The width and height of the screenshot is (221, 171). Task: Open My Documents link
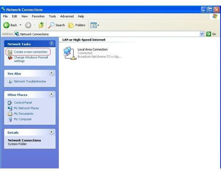pyautogui.click(x=24, y=114)
